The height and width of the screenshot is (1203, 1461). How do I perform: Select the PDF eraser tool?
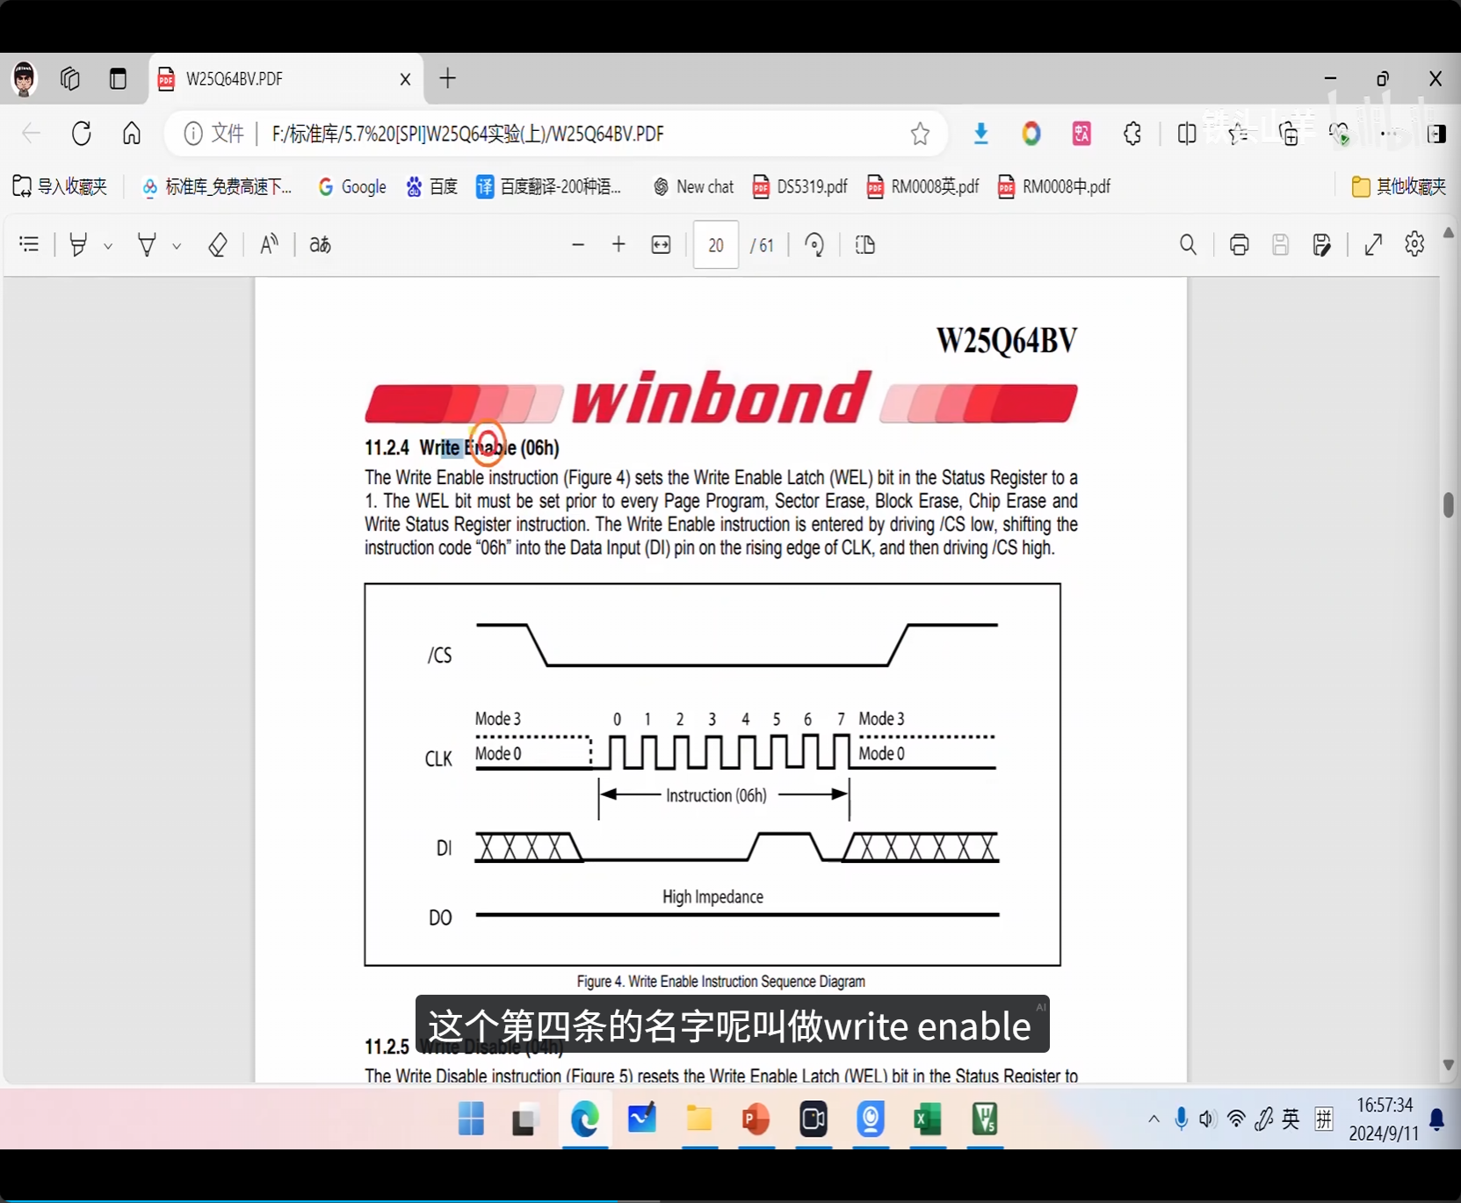[217, 244]
